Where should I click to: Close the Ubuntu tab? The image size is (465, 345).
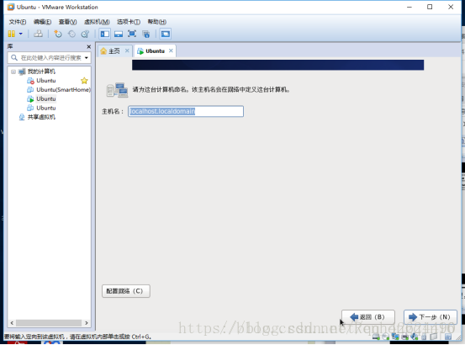tap(171, 50)
